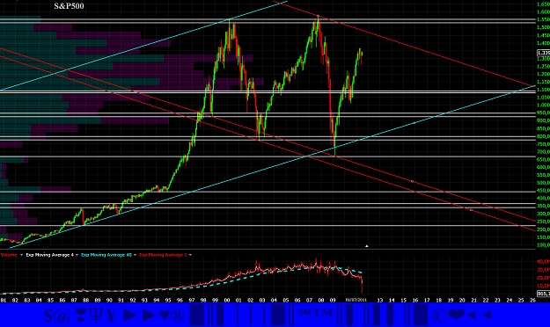Screen dimensions: 550x327
Task: Click year label 20 on the time axis
Action: click(462, 300)
